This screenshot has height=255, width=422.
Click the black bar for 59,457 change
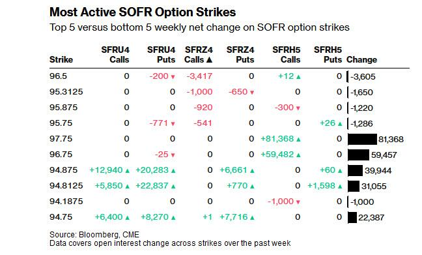click(359, 155)
